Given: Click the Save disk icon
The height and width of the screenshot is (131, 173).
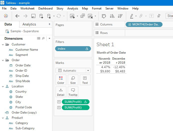Looking at the screenshot, I should pyautogui.click(x=33, y=16).
